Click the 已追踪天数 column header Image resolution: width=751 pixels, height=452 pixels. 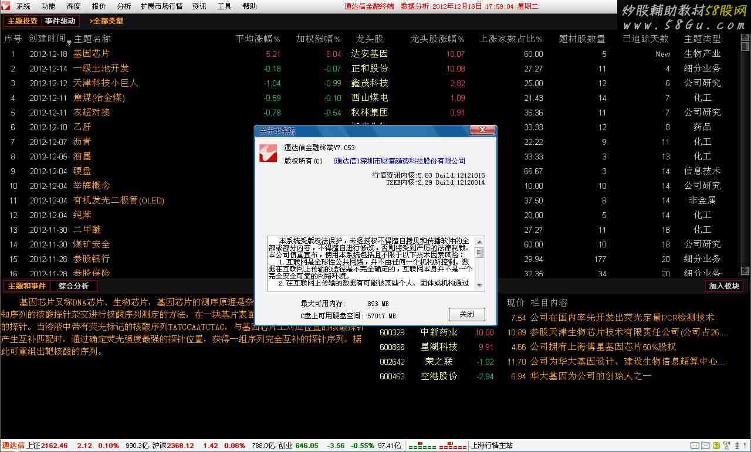(645, 39)
